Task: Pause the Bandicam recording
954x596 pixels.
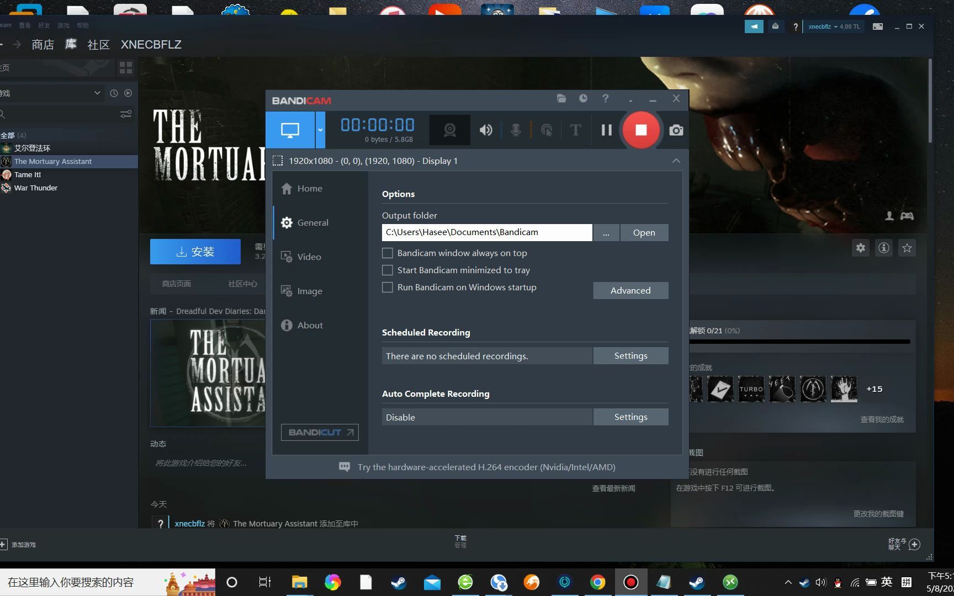Action: tap(606, 130)
